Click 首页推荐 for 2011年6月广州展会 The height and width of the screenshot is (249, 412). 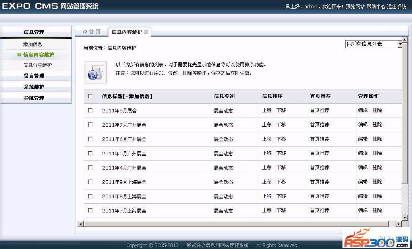(319, 139)
